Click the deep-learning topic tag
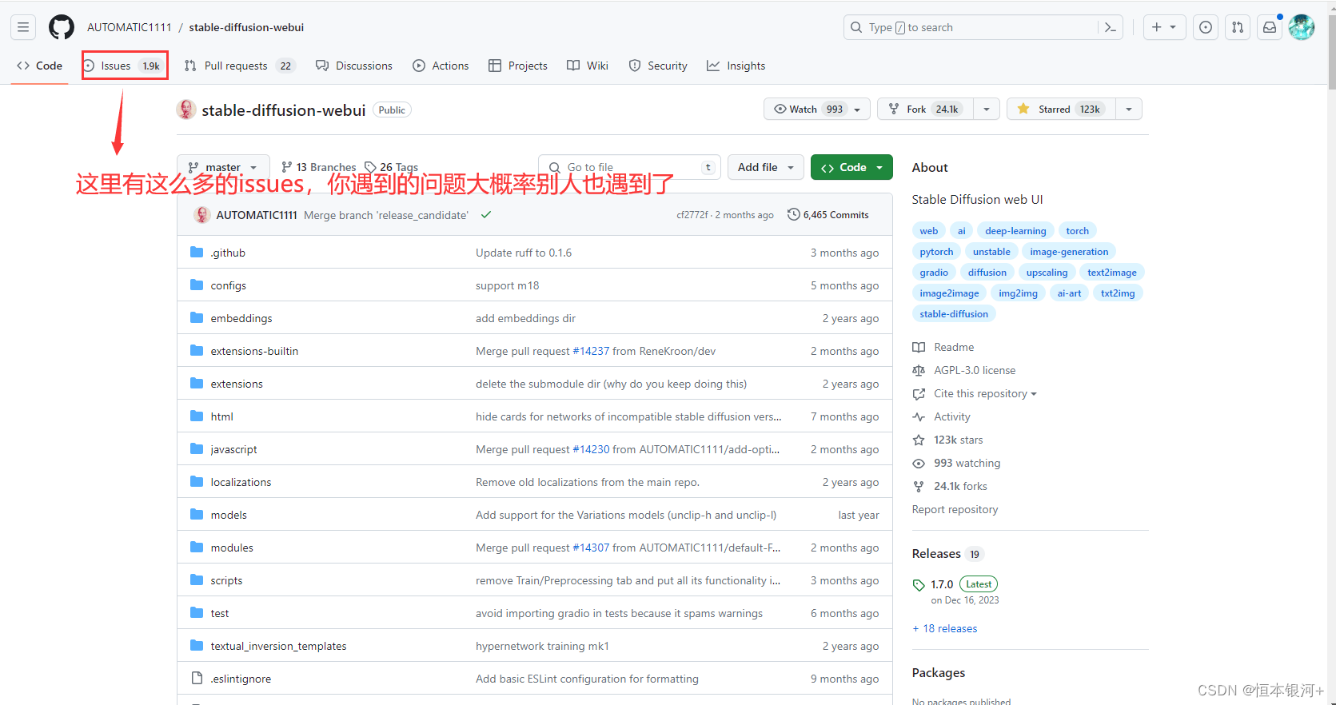This screenshot has height=705, width=1336. tap(1015, 231)
